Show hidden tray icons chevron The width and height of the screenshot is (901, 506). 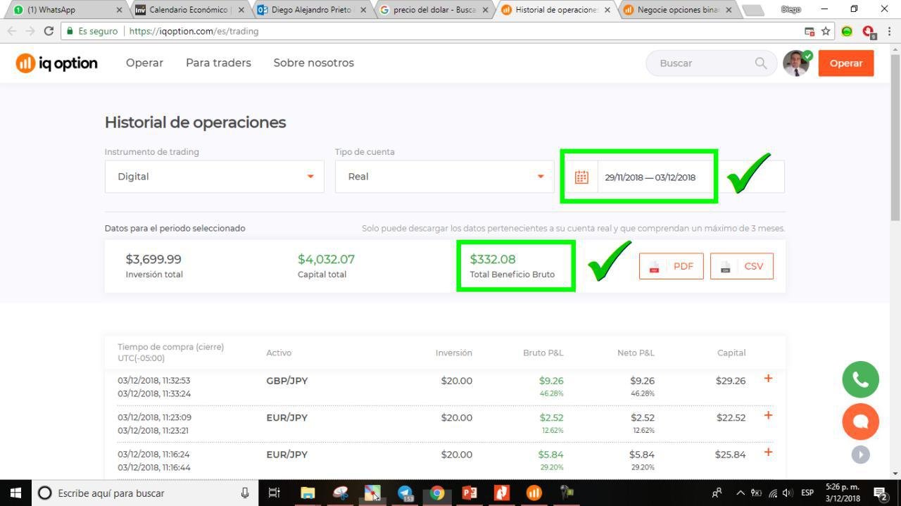[740, 493]
